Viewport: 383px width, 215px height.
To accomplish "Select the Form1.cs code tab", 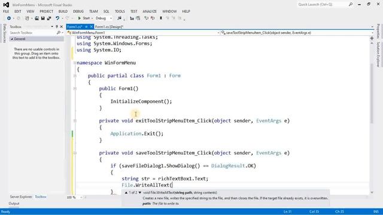I will click(x=74, y=27).
